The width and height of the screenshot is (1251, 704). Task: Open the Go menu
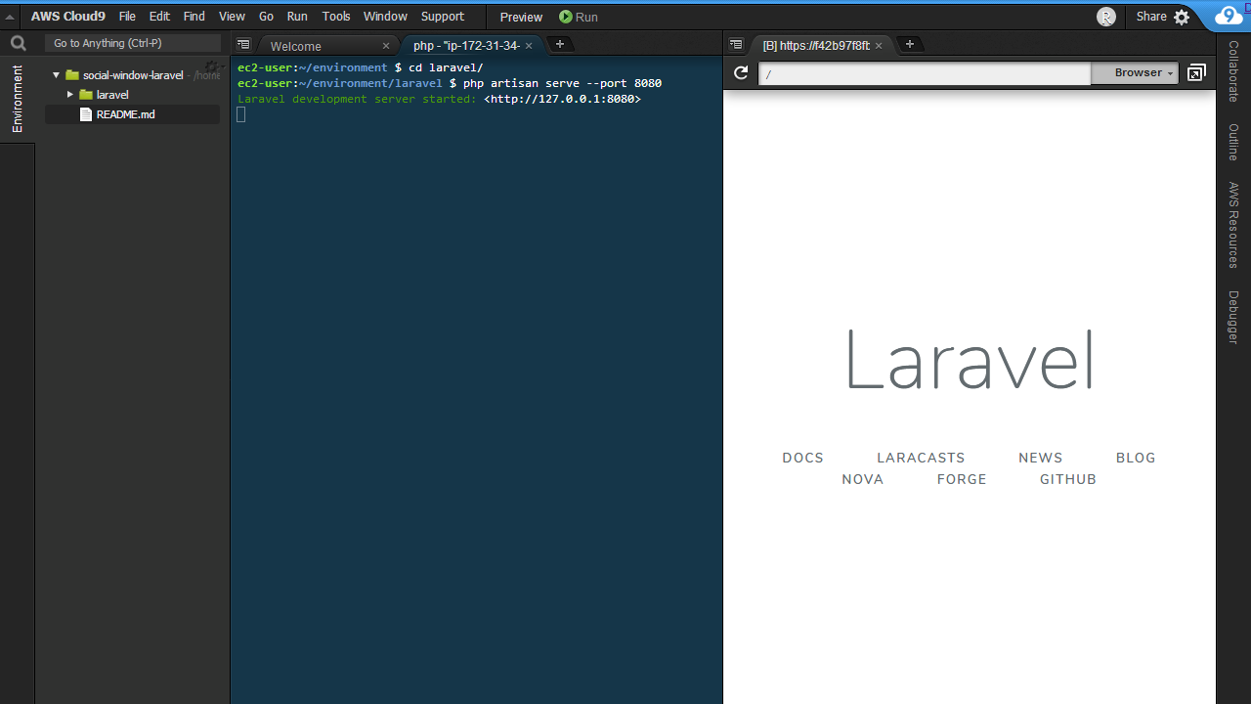click(266, 17)
